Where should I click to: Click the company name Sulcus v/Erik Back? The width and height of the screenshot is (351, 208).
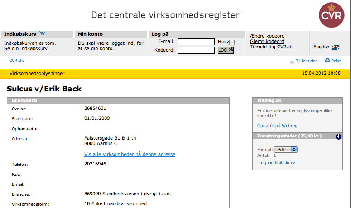pos(44,89)
